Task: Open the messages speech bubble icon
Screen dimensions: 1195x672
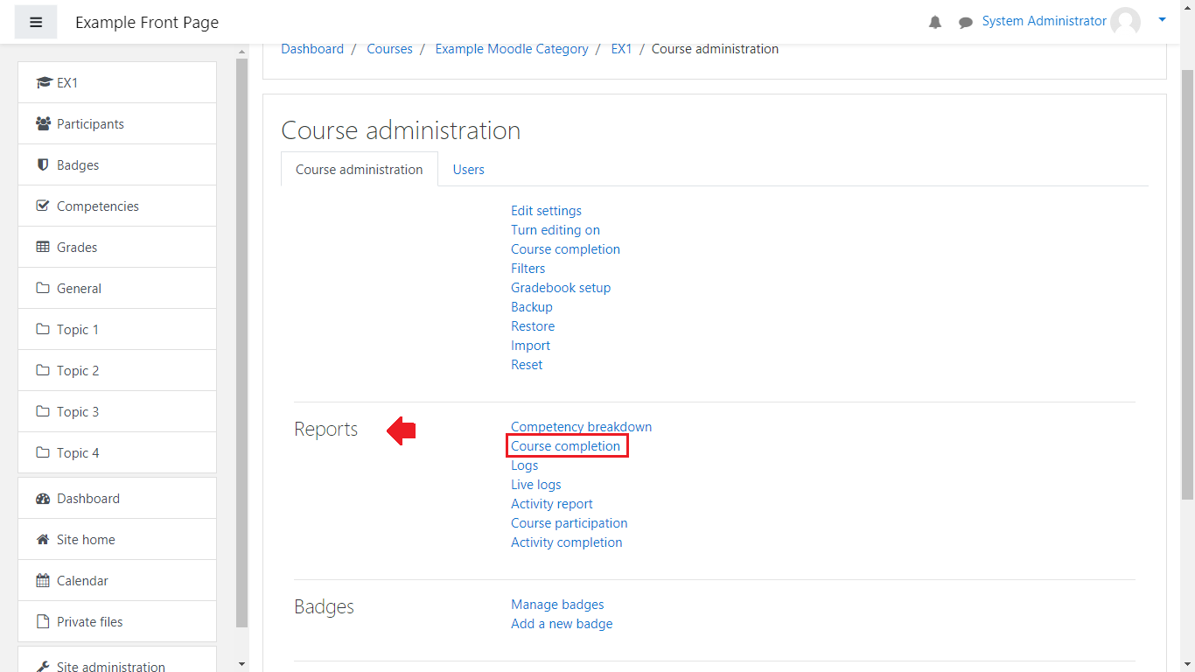Action: (965, 22)
